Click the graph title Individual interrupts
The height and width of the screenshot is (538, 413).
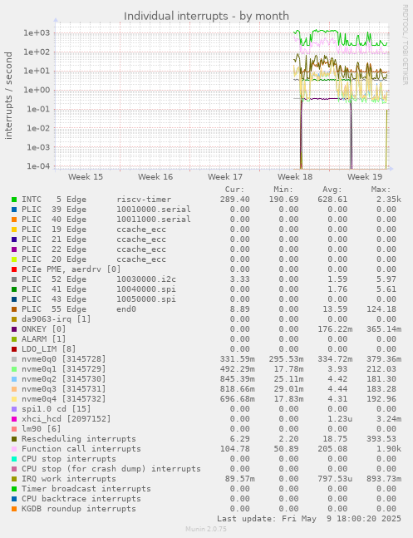pyautogui.click(x=206, y=16)
